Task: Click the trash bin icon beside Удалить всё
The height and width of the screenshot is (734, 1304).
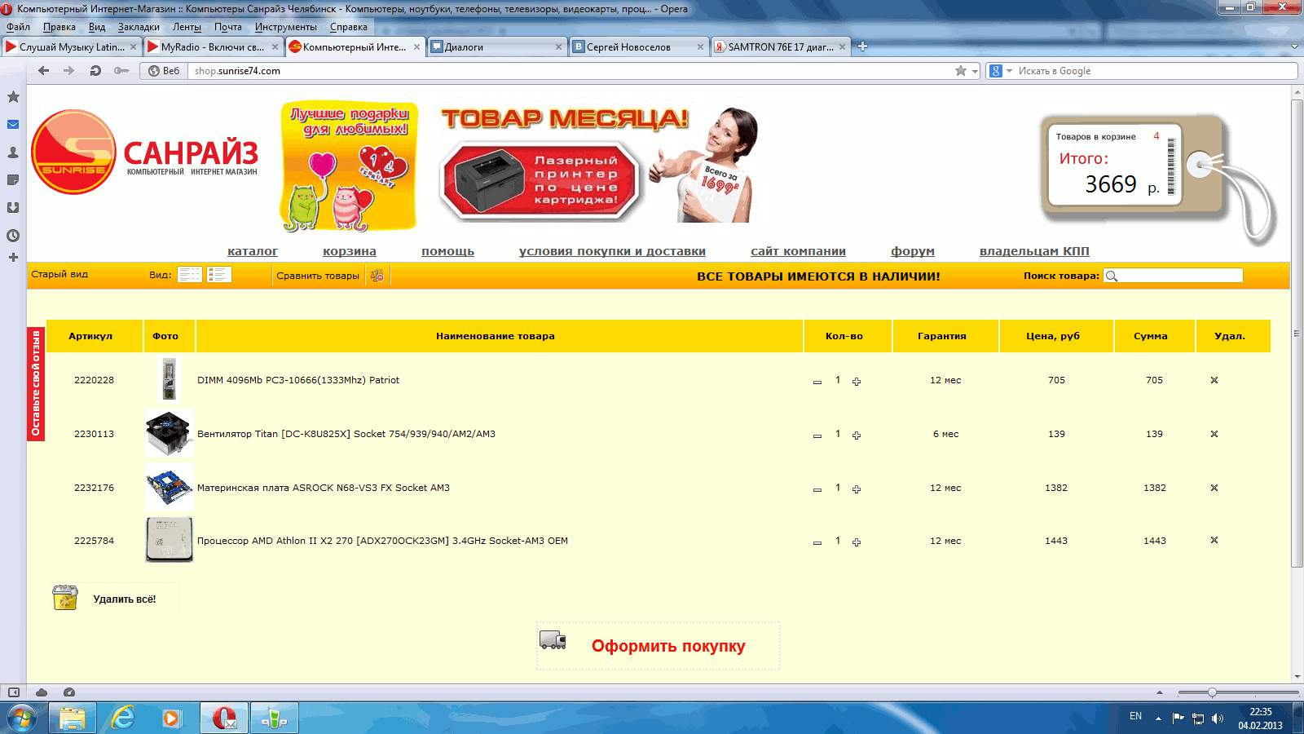Action: pos(65,598)
